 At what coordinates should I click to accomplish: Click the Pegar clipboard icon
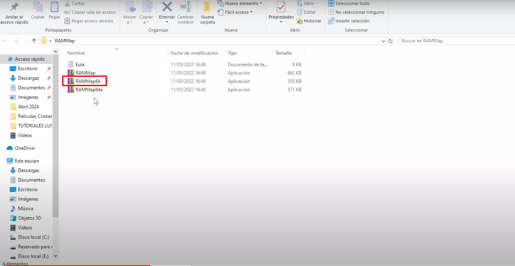click(54, 7)
